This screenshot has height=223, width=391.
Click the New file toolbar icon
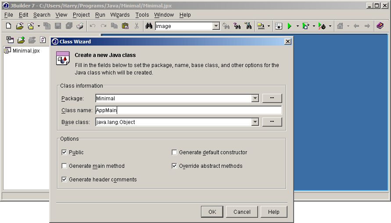(x=8, y=26)
